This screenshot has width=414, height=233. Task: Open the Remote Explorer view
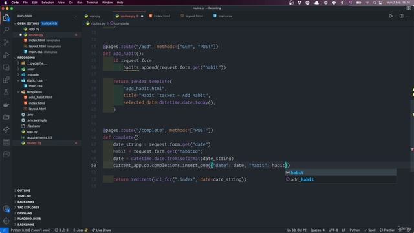coord(6,67)
